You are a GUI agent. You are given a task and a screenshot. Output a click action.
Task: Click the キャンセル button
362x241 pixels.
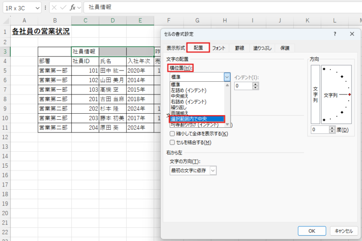point(343,231)
